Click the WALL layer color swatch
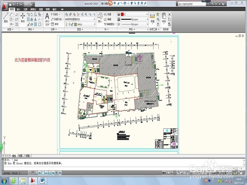 point(75,24)
